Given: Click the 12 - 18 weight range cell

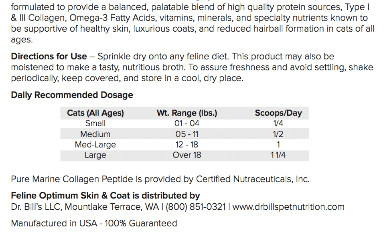Looking at the screenshot, I should [187, 144].
